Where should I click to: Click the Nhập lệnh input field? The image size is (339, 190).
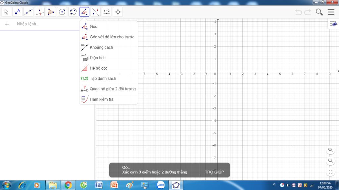46,24
